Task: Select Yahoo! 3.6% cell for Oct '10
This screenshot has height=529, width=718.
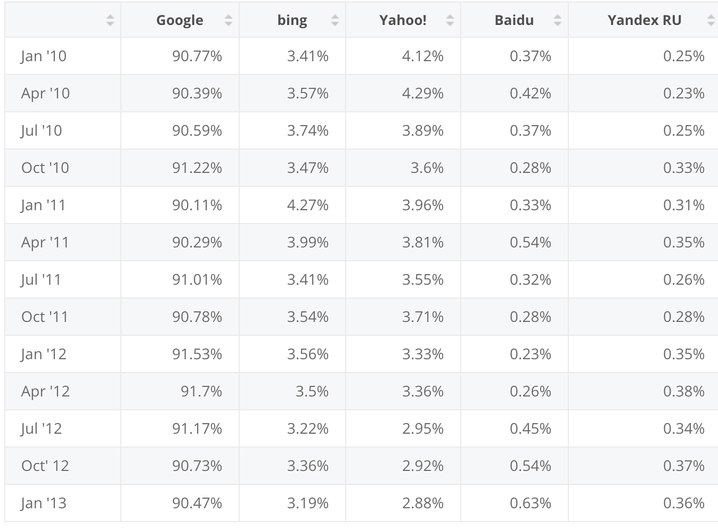Action: (427, 168)
